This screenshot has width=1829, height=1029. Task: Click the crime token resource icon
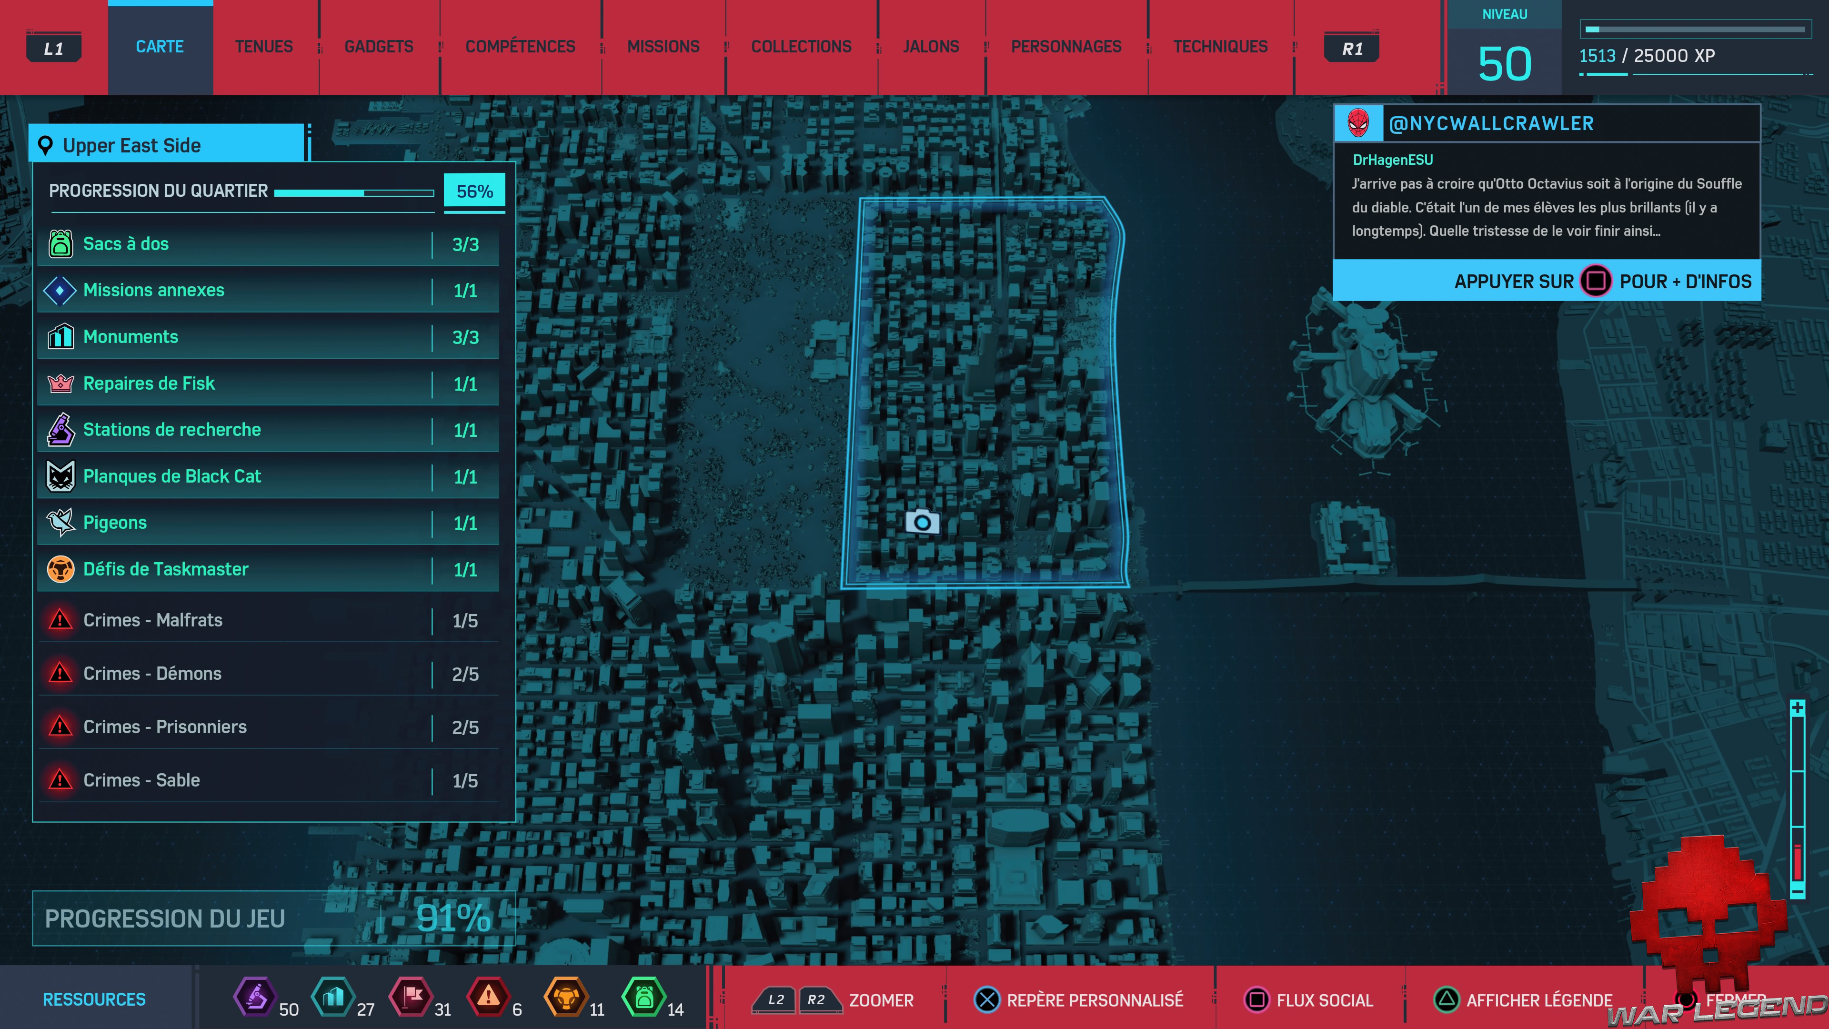488,997
